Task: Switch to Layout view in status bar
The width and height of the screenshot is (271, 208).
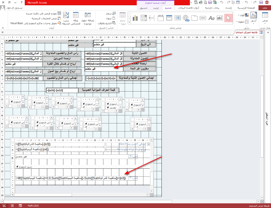Action: (x=12, y=206)
